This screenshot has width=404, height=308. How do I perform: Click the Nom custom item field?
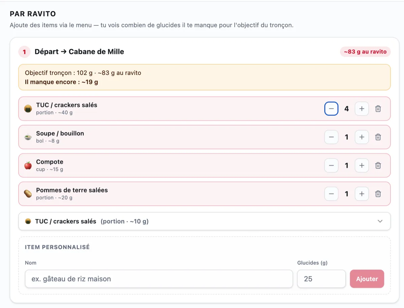click(159, 279)
